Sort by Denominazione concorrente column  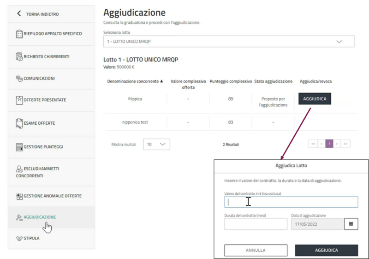(135, 81)
